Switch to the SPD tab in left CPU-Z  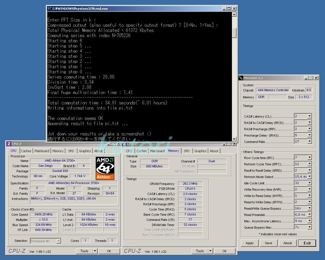71,151
